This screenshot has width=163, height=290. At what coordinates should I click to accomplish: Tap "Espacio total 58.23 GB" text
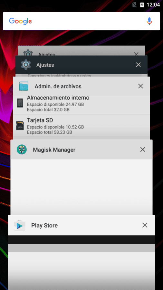(x=49, y=132)
